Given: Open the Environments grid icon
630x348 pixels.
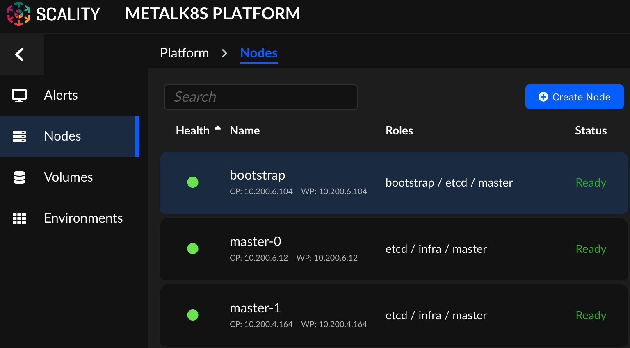Looking at the screenshot, I should coord(19,218).
